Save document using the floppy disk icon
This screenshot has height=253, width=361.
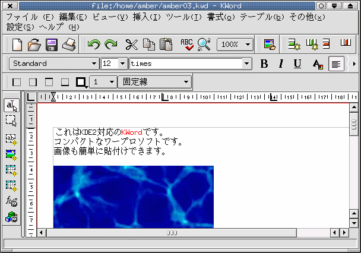point(52,45)
